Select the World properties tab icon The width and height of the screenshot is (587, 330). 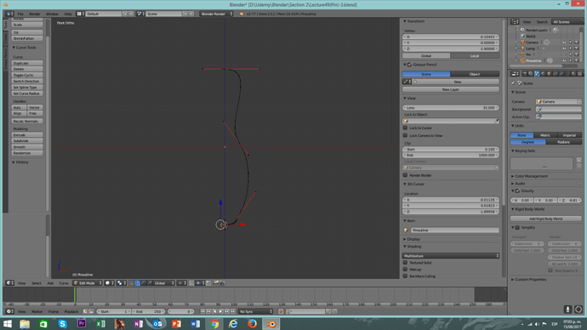click(543, 74)
